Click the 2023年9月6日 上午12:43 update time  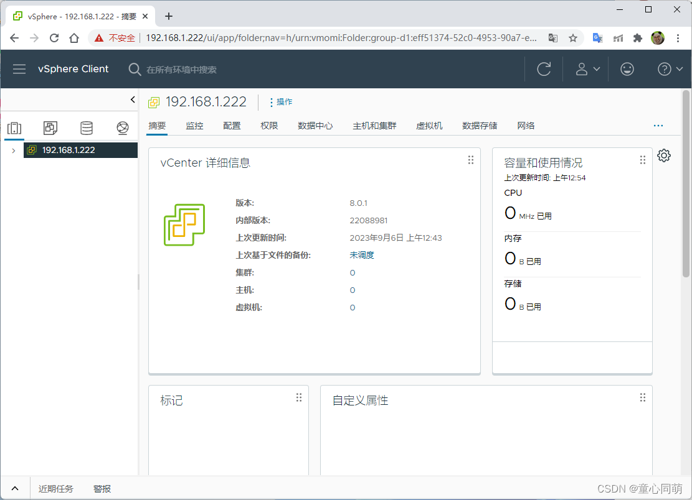pos(396,238)
